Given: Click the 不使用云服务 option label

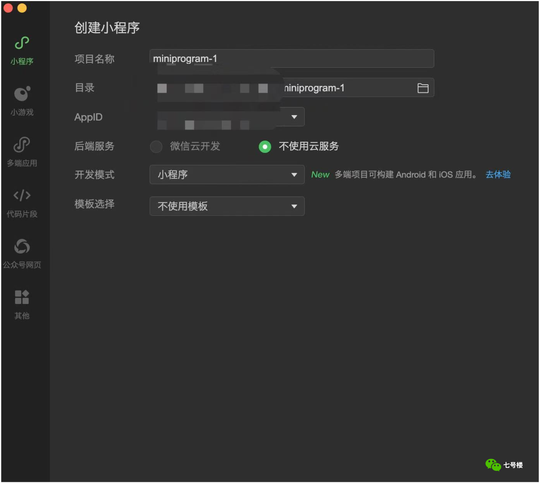Looking at the screenshot, I should click(309, 147).
